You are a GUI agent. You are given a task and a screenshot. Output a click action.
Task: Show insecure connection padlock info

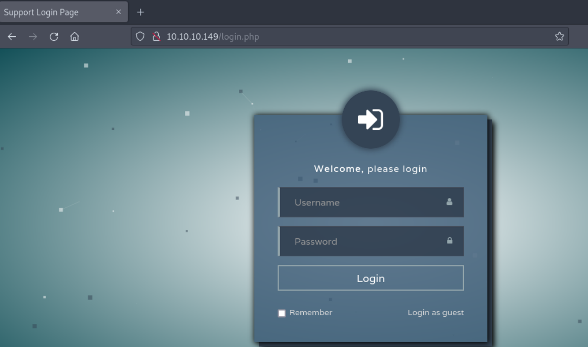156,36
